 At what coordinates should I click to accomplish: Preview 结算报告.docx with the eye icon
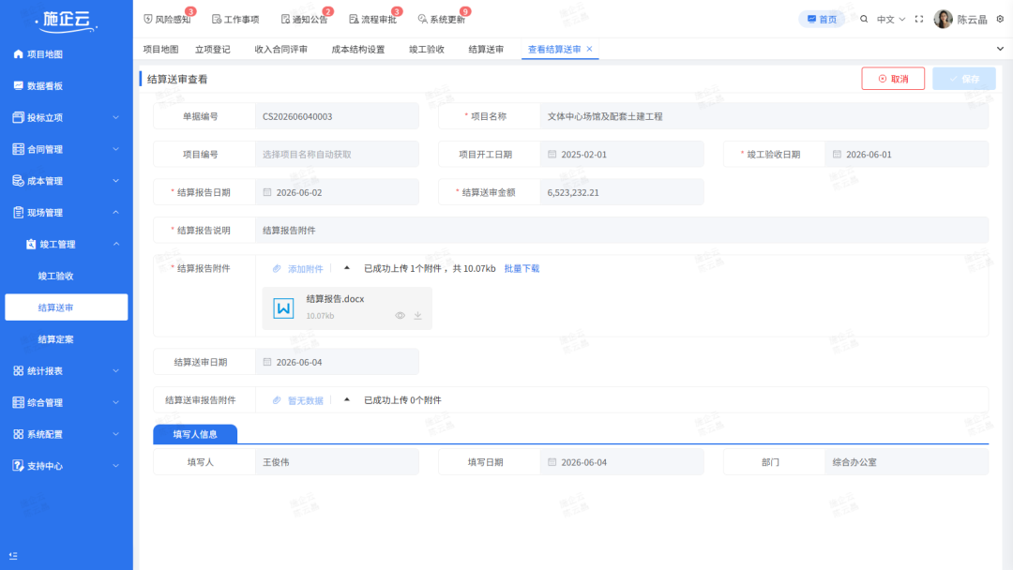pos(400,316)
